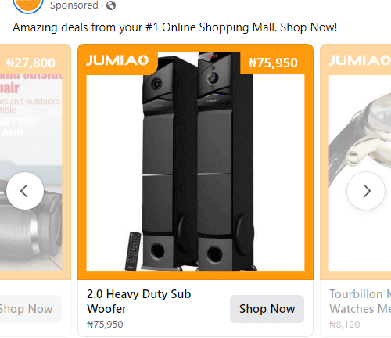Click the Sponsored label
This screenshot has height=338, width=391.
pyautogui.click(x=74, y=5)
